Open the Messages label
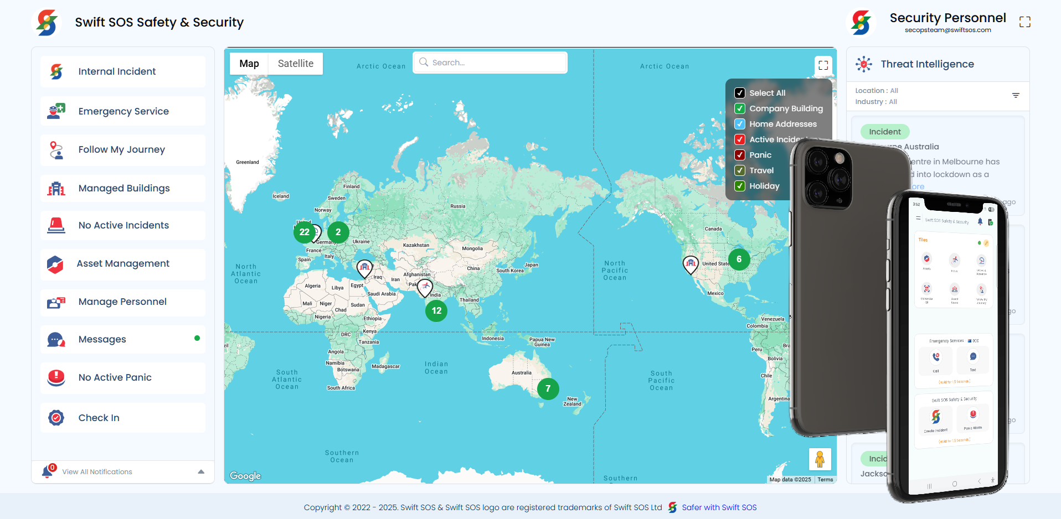 coord(102,340)
